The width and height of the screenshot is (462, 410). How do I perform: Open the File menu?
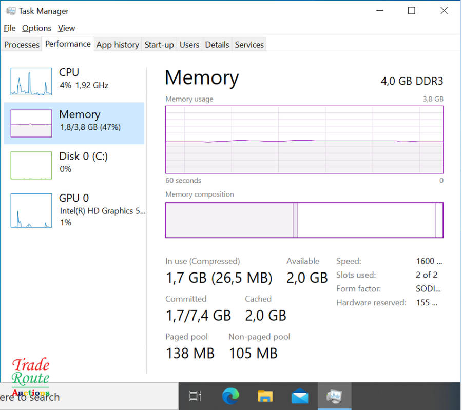(x=10, y=28)
